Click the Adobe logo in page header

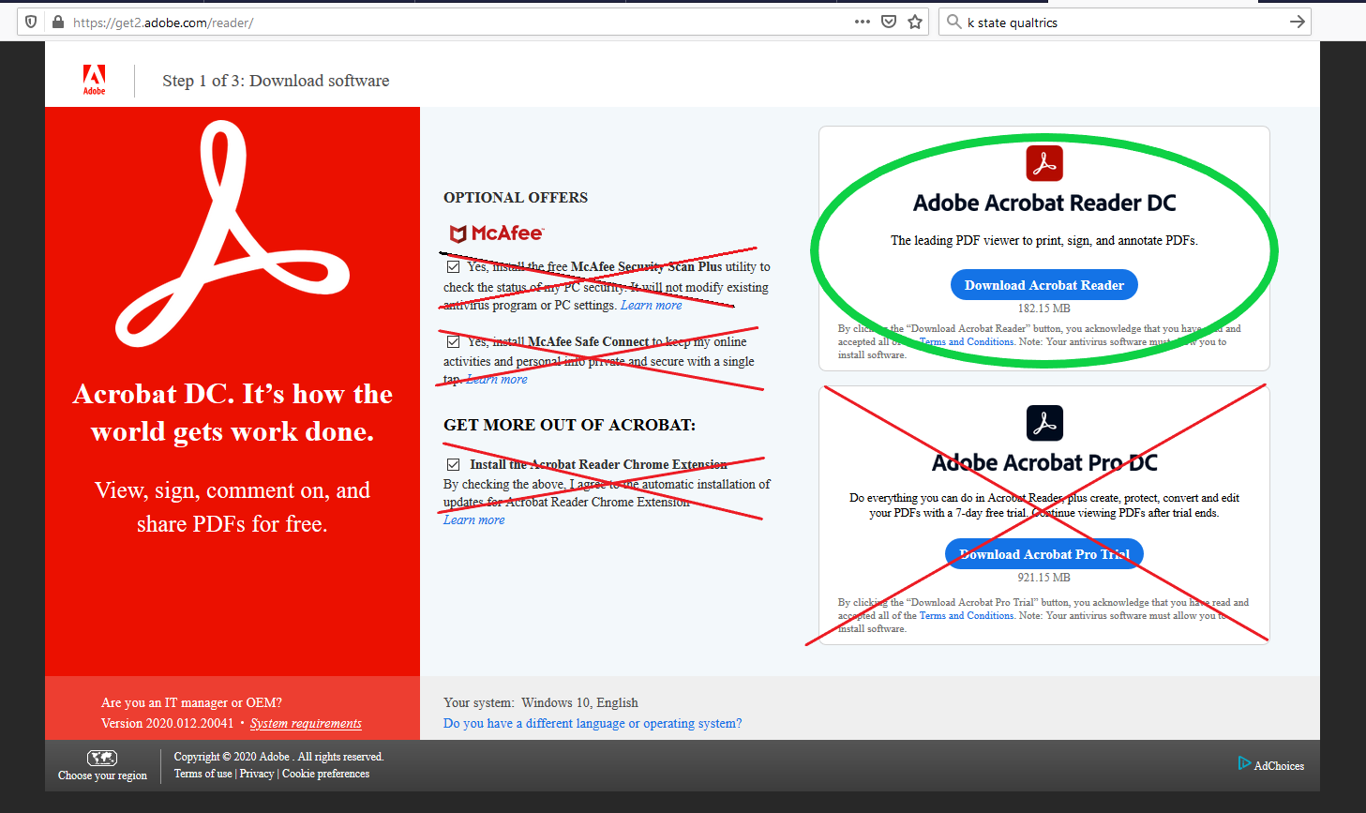point(94,80)
